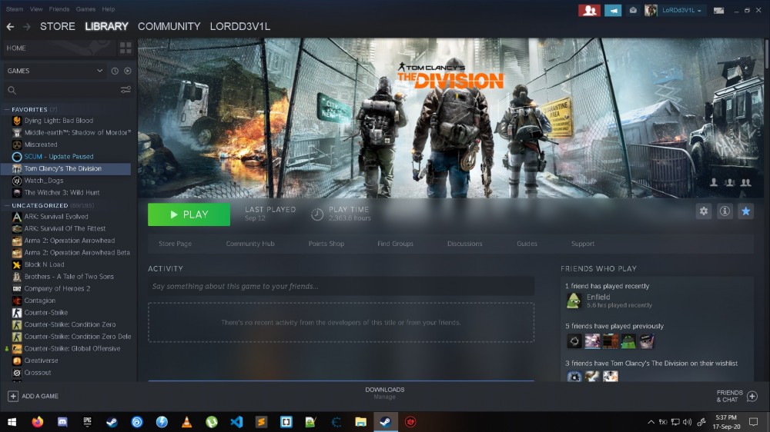Click the activity status input field
This screenshot has height=432, width=770.
pyautogui.click(x=340, y=287)
